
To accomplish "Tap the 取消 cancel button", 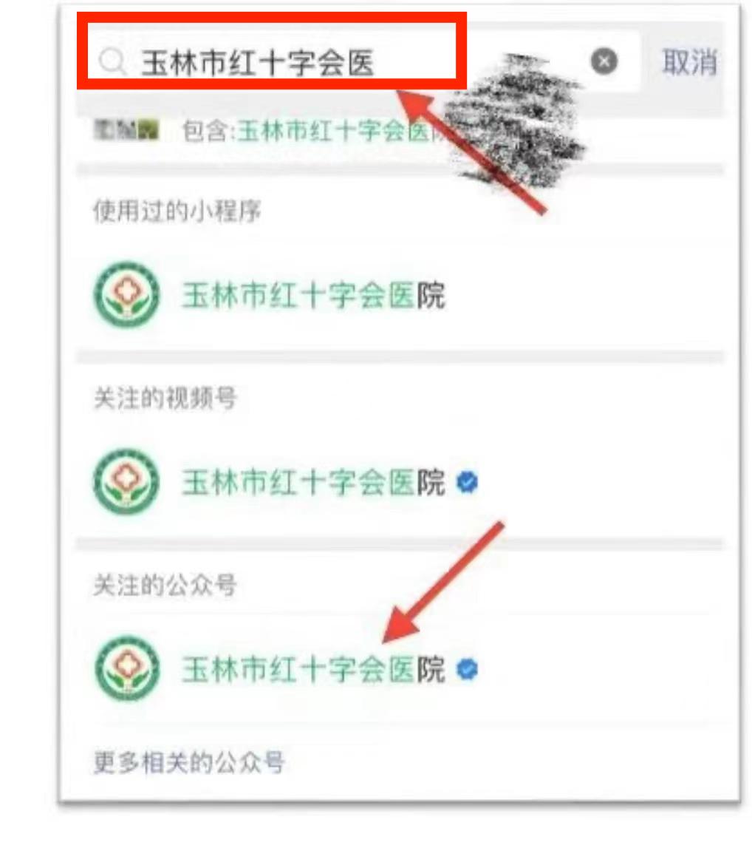I will [690, 61].
